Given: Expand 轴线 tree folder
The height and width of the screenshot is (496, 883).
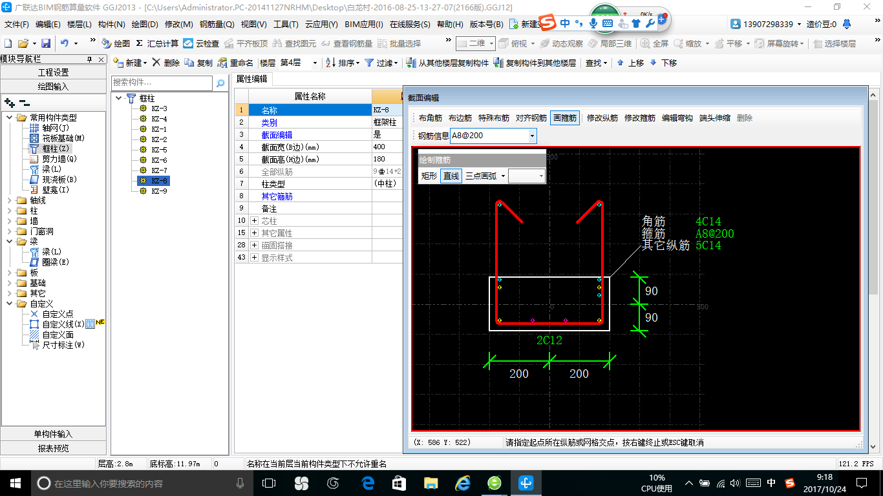Looking at the screenshot, I should tap(10, 200).
